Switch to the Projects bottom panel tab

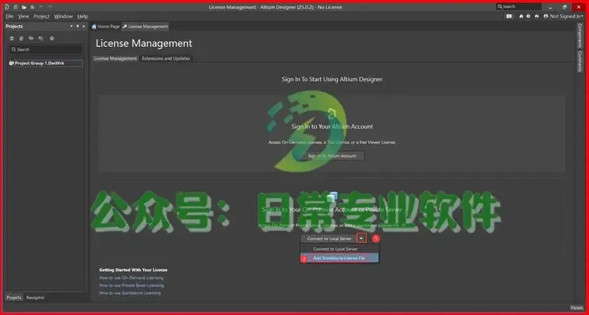click(x=14, y=297)
